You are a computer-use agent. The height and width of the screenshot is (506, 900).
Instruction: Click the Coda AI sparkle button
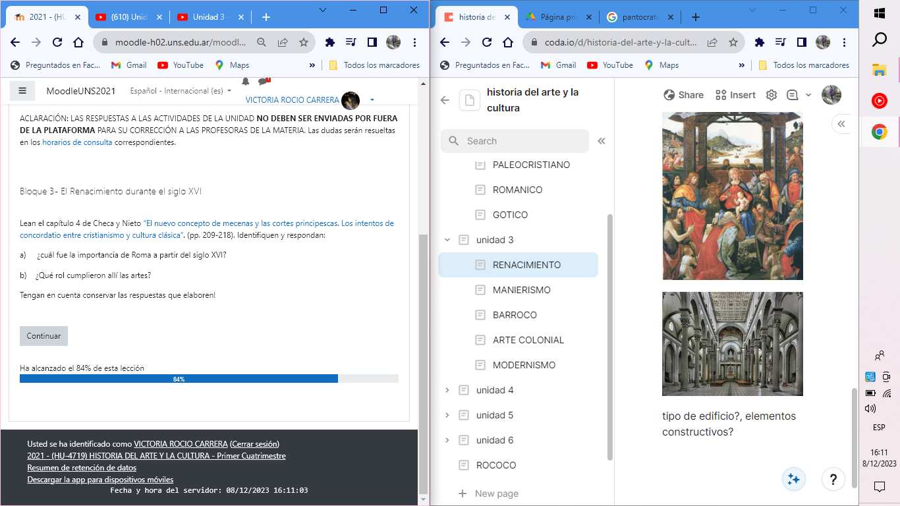[x=794, y=479]
